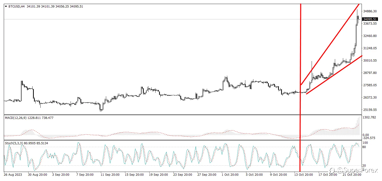Click Stochastic overbought level label 80

pyautogui.click(x=364, y=147)
